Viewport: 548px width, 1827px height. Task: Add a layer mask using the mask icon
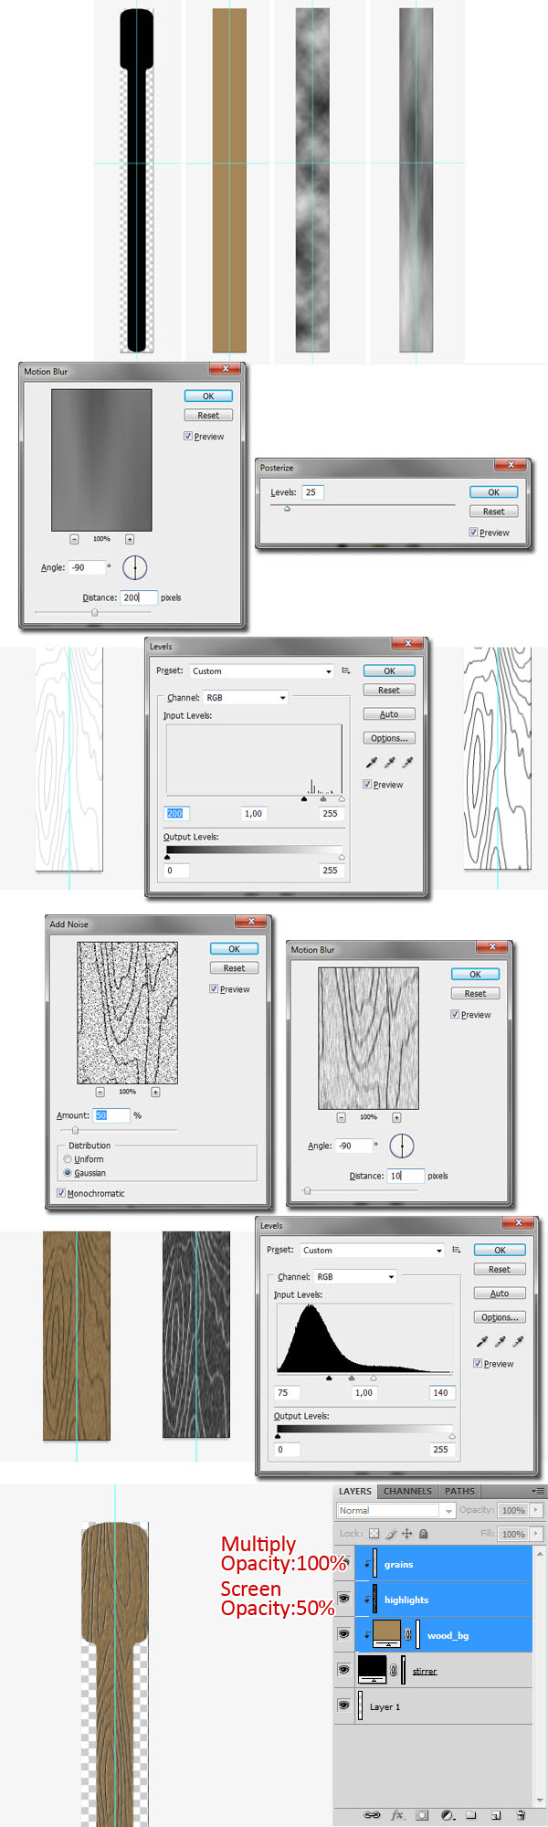pos(422,1814)
